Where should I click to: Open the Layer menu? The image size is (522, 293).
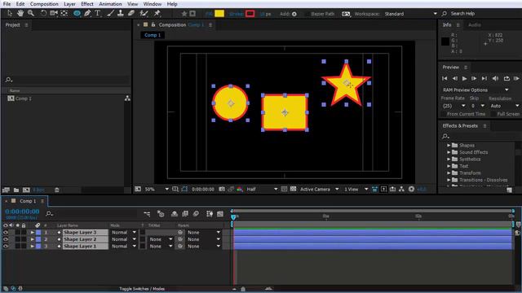pos(69,4)
